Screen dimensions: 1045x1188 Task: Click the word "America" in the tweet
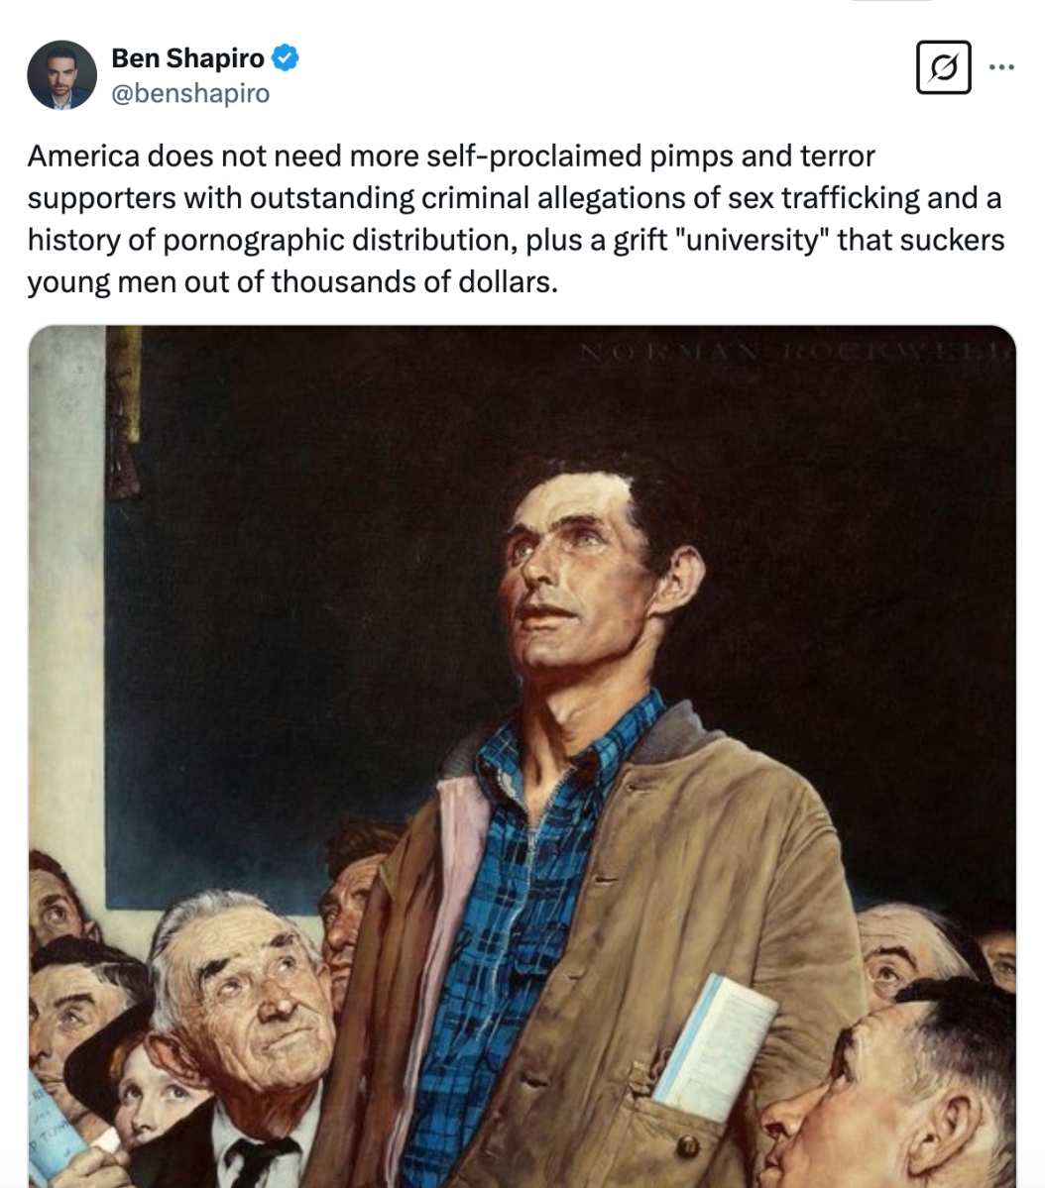tap(83, 157)
